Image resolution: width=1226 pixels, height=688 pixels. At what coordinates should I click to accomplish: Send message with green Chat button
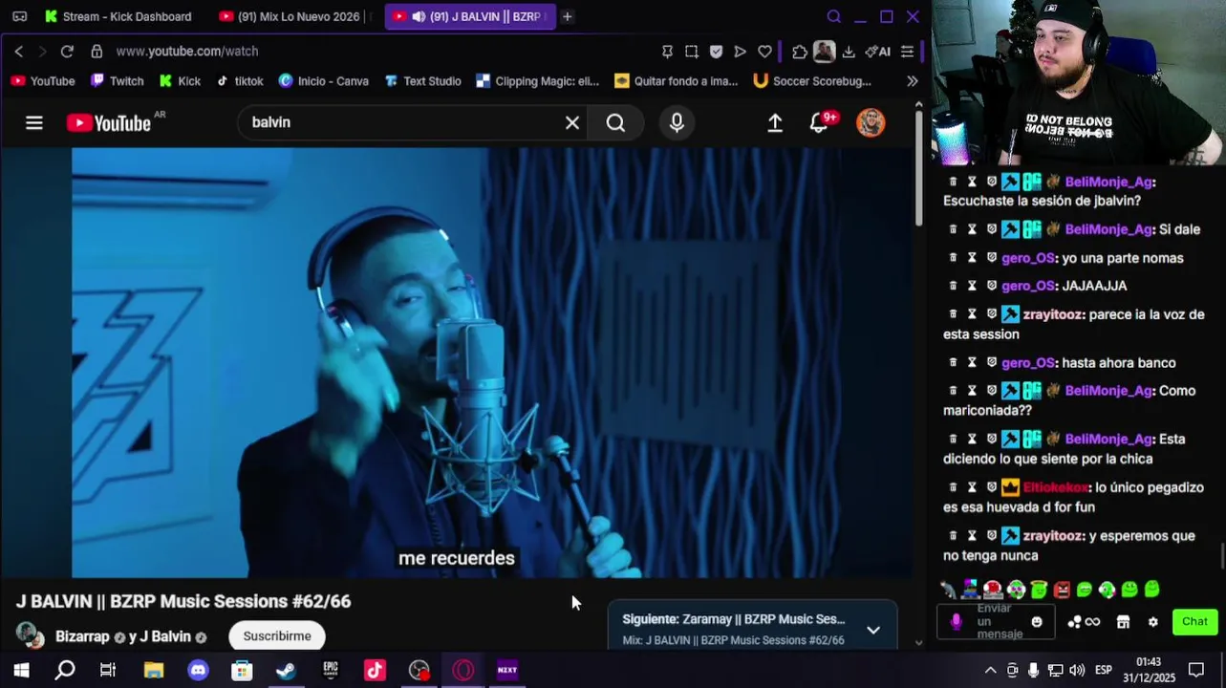point(1194,622)
